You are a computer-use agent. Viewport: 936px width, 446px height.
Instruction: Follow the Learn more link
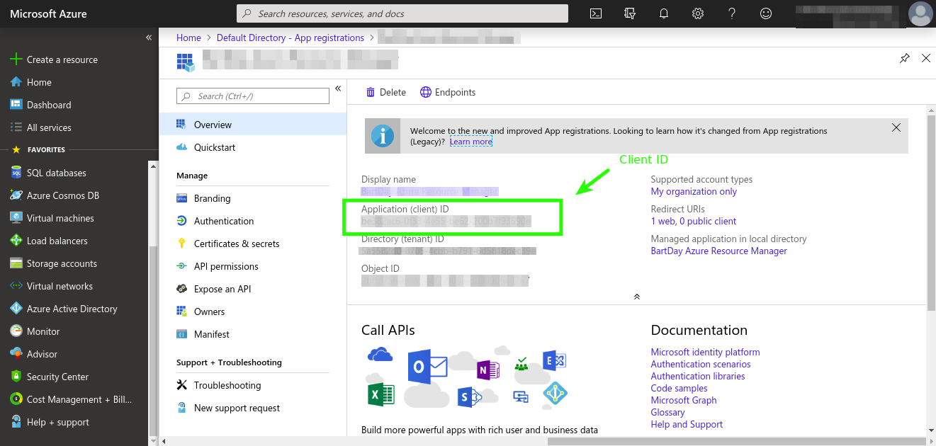[470, 142]
